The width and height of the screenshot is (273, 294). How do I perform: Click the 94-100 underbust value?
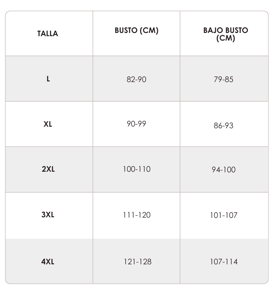224,170
